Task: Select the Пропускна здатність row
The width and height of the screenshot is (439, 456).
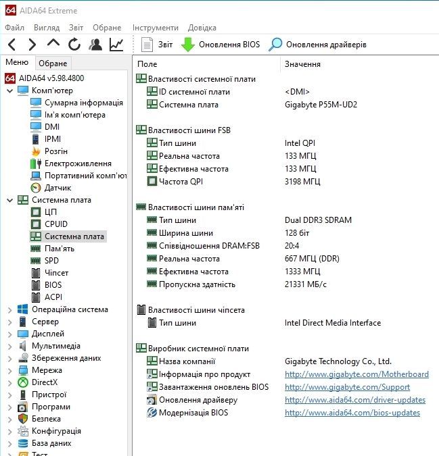Action: pyautogui.click(x=236, y=284)
